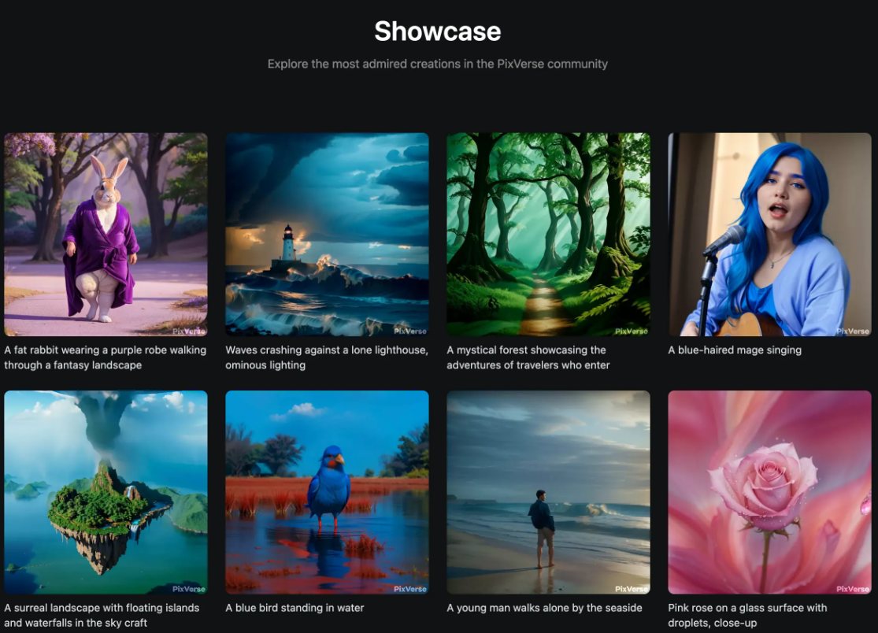Open the pink rose close-up thumbnail

[x=769, y=492]
